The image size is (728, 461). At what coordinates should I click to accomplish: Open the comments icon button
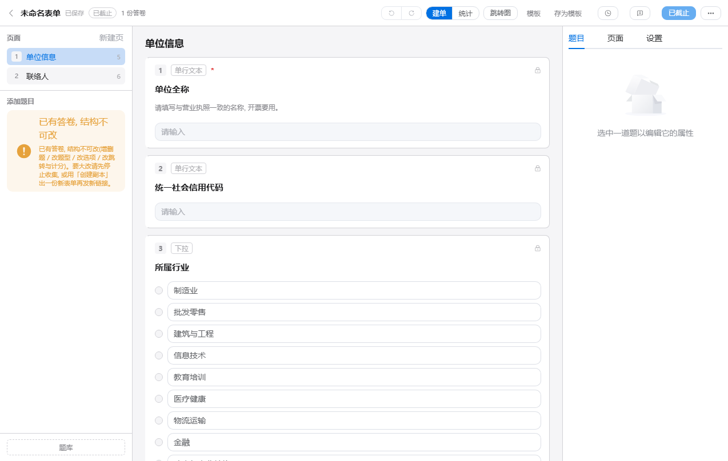640,13
